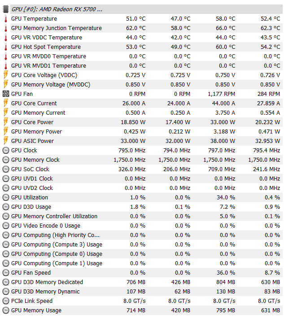The image size is (289, 319).
Task: Click gauge icon beside GPU Fan Speed
Action: pos(6,273)
